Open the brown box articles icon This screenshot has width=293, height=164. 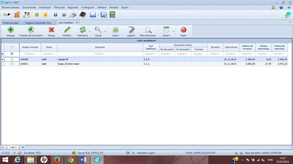[x=17, y=15]
